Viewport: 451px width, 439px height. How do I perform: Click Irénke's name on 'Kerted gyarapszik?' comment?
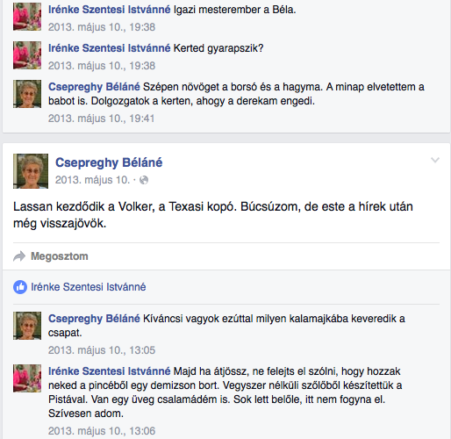pos(110,48)
